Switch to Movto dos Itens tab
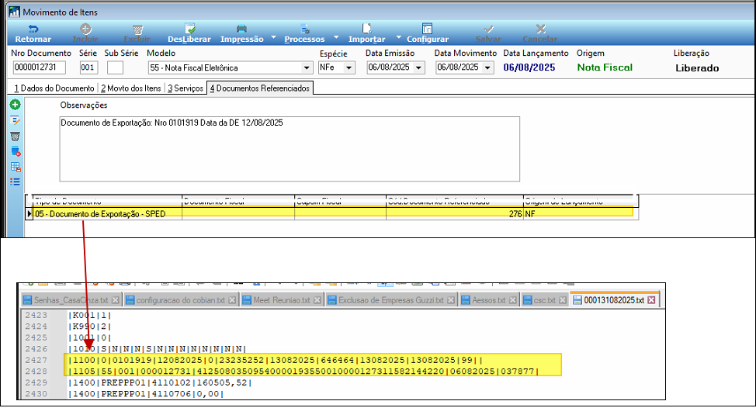The height and width of the screenshot is (408, 756). pos(132,88)
